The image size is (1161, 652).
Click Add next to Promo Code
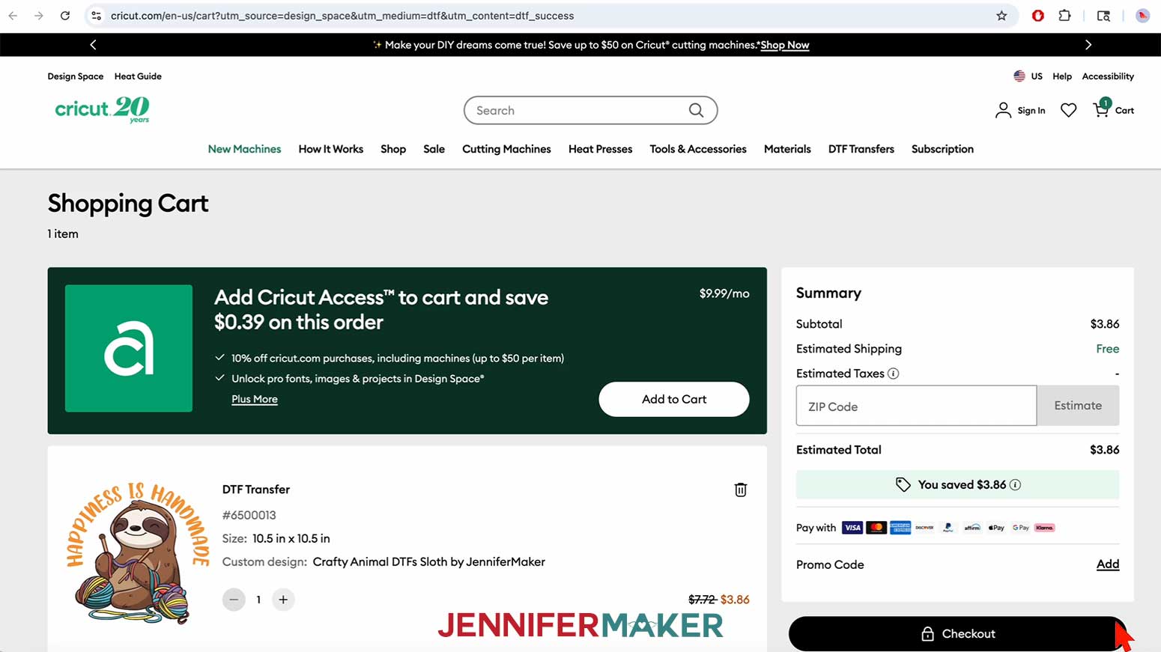click(x=1108, y=564)
